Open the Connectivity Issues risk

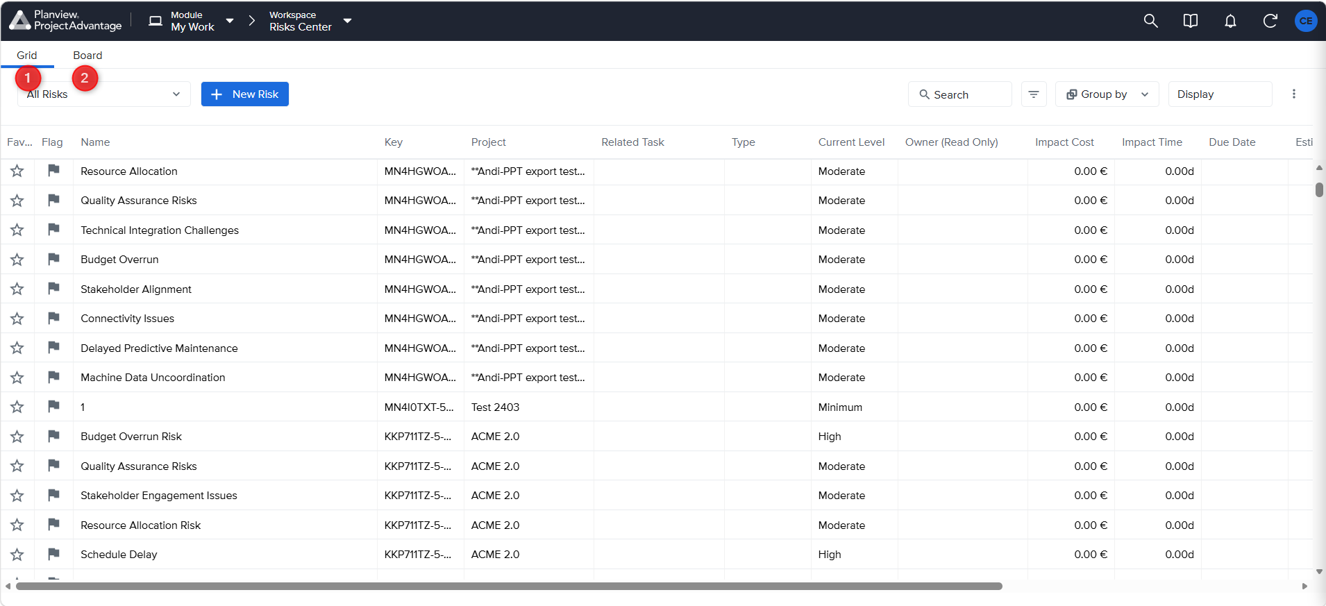(127, 319)
